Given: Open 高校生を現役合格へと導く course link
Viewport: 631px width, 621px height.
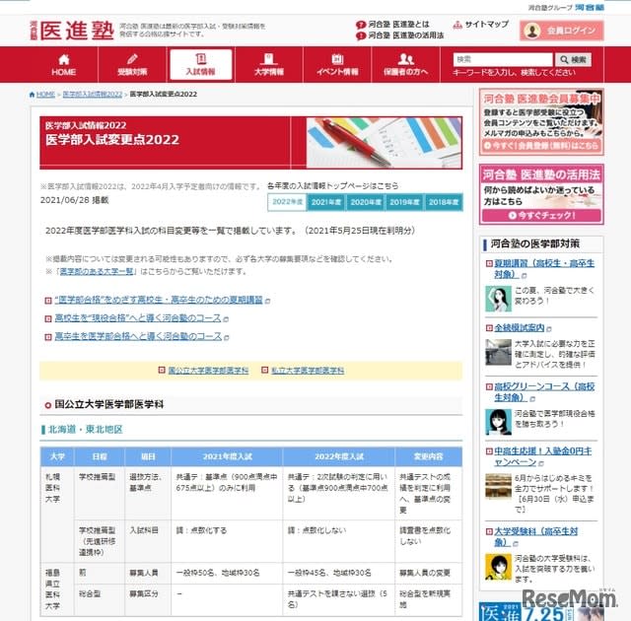Looking at the screenshot, I should [138, 318].
